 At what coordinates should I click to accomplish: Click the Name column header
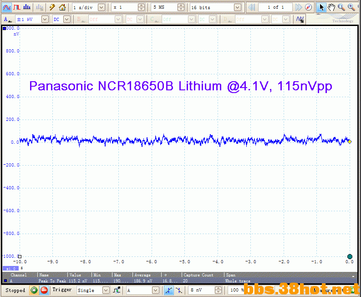(x=44, y=275)
